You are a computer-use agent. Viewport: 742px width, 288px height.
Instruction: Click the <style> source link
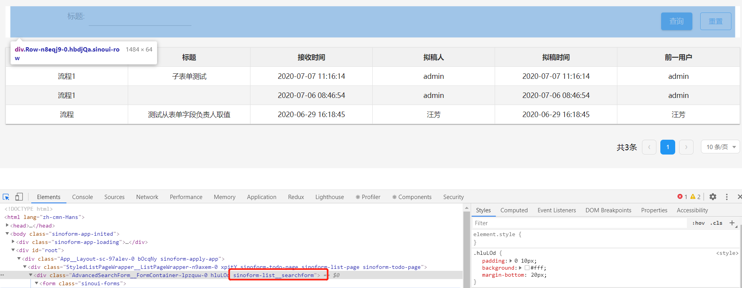[x=727, y=253]
